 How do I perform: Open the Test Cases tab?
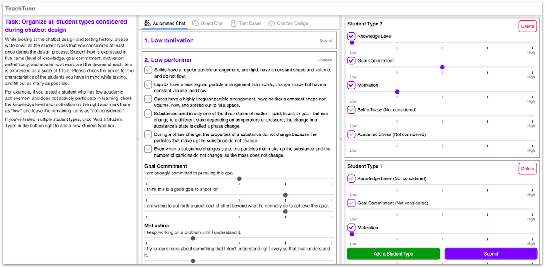coord(246,23)
